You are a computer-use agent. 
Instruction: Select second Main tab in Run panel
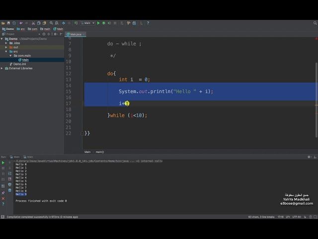(28, 157)
